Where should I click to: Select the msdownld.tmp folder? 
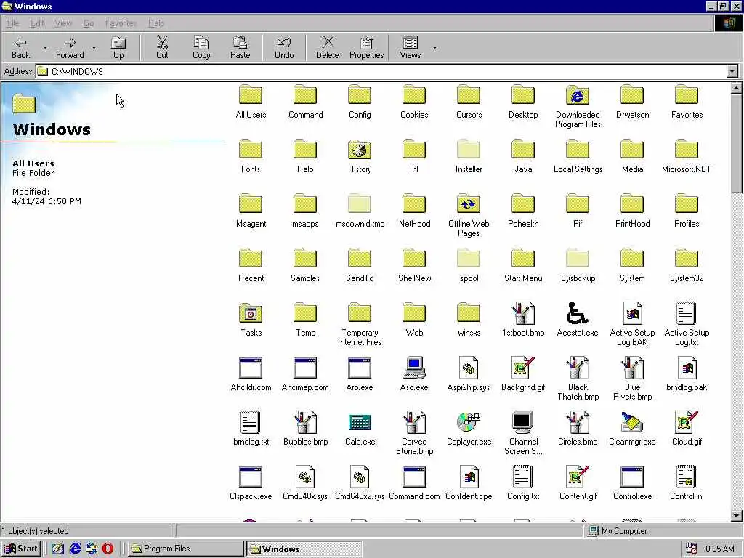(360, 210)
